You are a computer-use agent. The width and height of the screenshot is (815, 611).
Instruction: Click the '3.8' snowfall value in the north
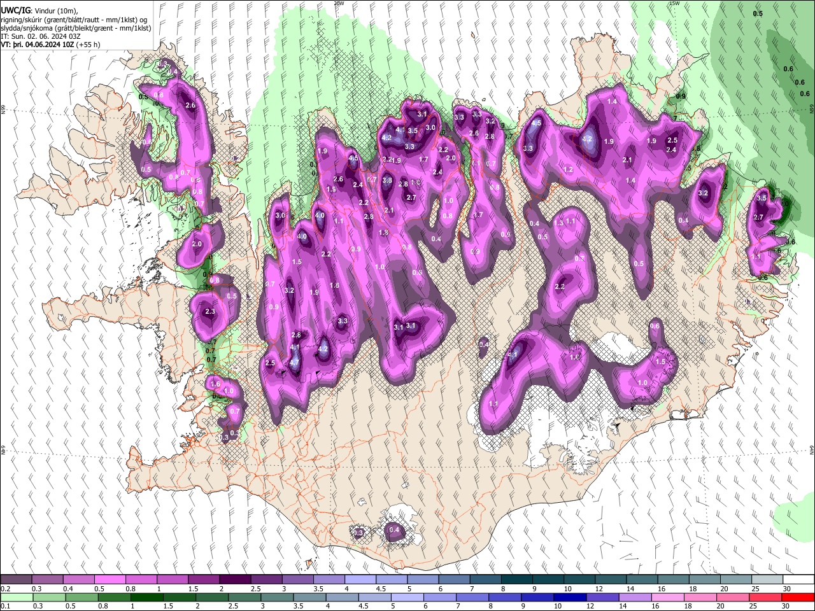(x=387, y=181)
